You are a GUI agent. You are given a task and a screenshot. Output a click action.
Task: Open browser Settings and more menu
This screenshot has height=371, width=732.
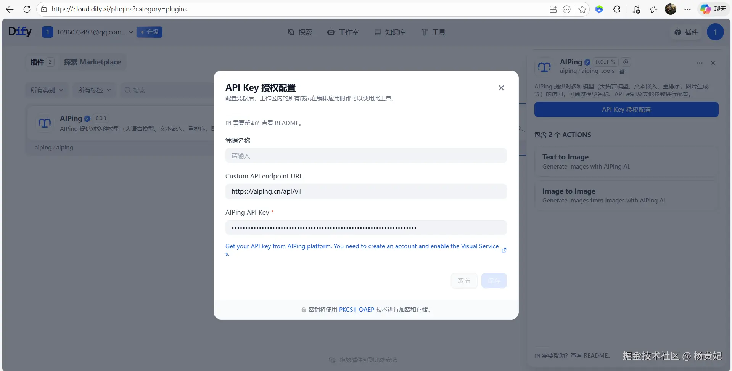687,9
